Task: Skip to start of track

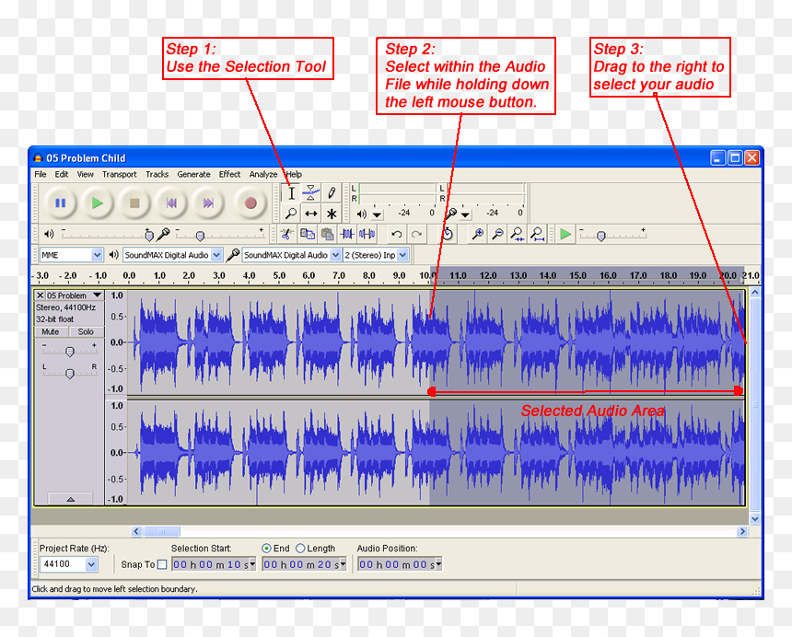Action: click(x=171, y=203)
